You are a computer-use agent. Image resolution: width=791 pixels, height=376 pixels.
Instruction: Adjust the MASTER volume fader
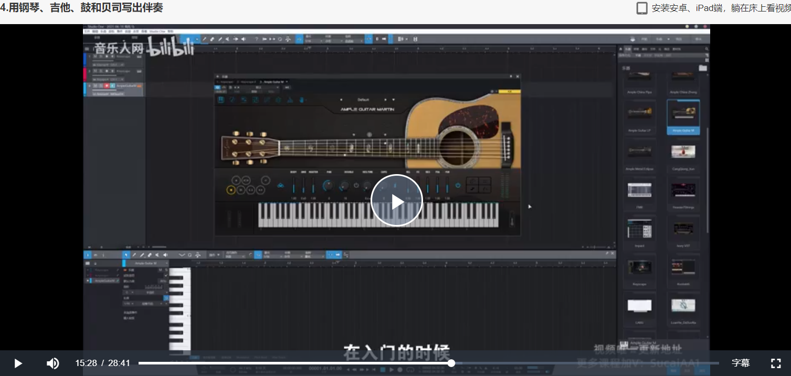(x=313, y=186)
